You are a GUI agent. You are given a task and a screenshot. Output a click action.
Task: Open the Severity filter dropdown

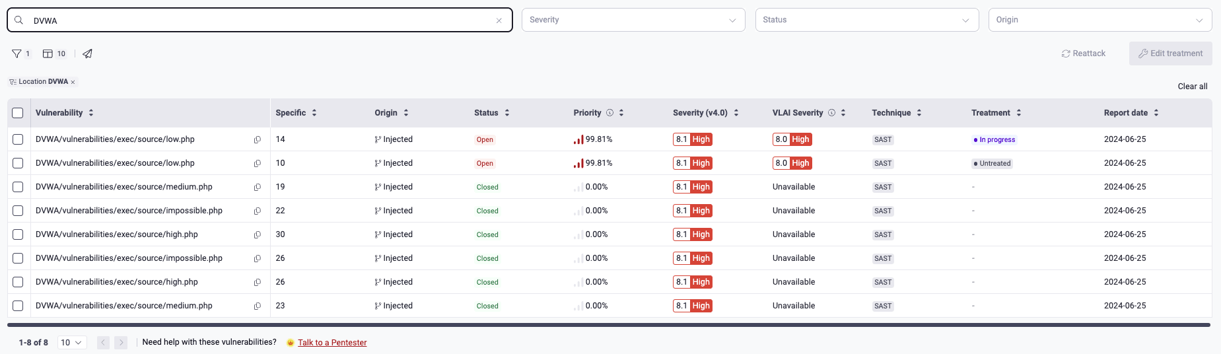click(x=633, y=20)
